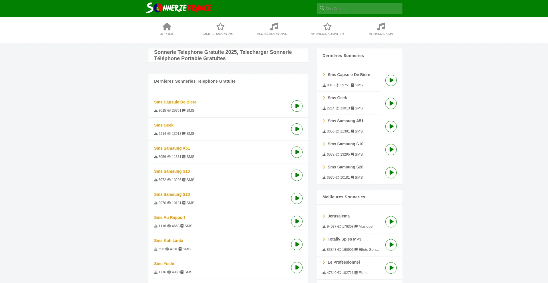Open the Sms Samsung S10 link in sidebar
548x283 pixels.
click(345, 144)
